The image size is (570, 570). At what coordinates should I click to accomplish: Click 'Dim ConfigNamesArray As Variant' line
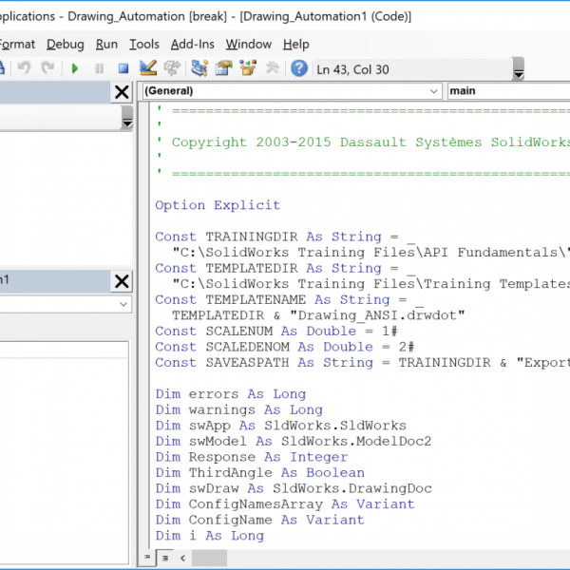285,504
